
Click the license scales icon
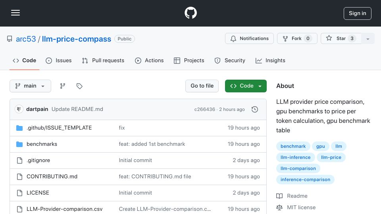279,208
